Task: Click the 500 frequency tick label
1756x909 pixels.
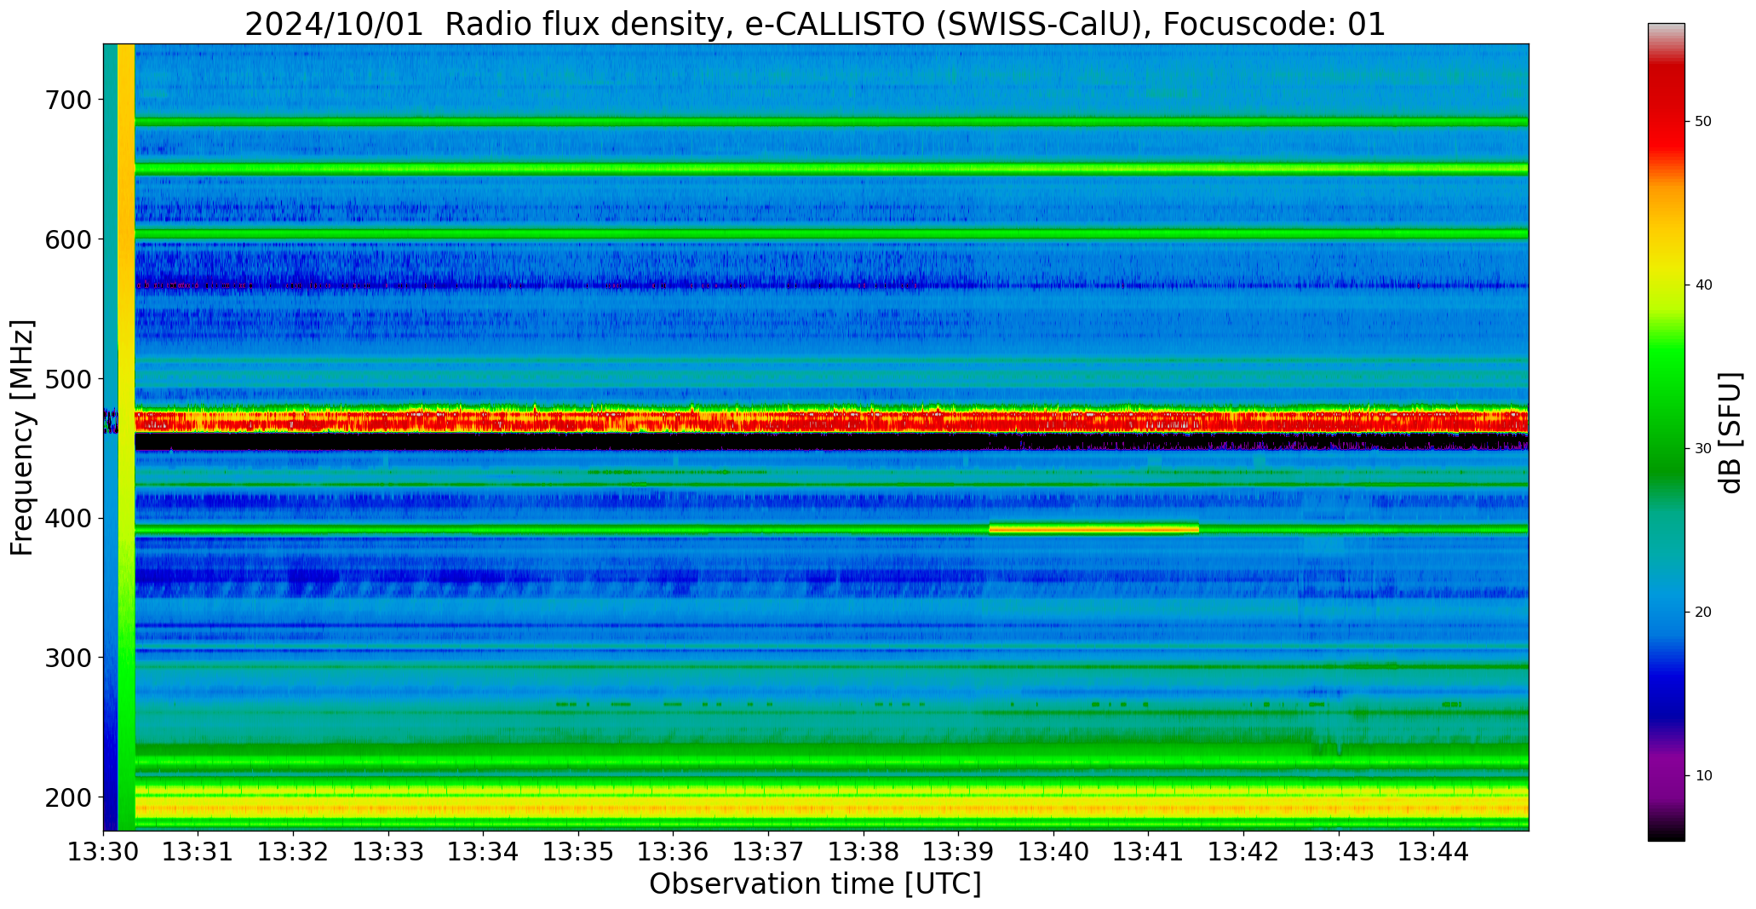Action: (67, 379)
